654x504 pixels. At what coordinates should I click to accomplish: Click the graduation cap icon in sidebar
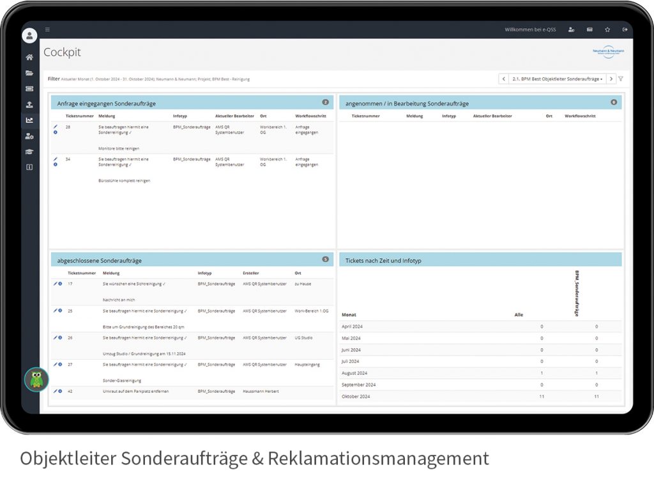pos(28,151)
